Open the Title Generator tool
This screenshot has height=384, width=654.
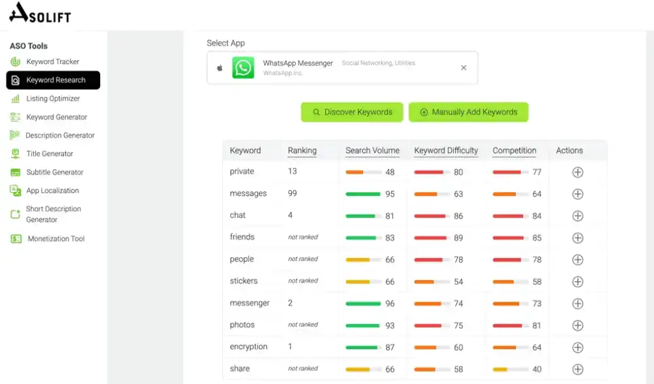pyautogui.click(x=50, y=154)
